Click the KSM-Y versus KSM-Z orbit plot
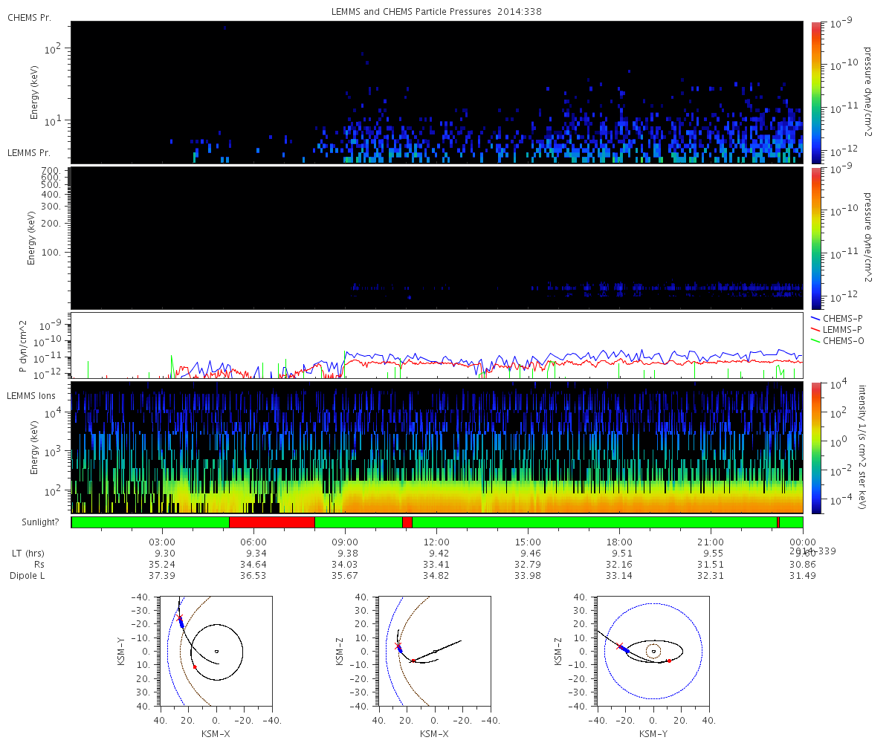The width and height of the screenshot is (892, 743). (653, 651)
